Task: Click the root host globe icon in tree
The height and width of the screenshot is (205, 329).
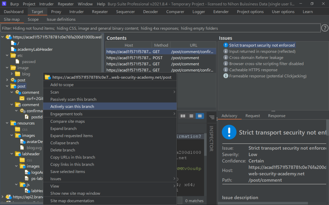Action: [9, 37]
